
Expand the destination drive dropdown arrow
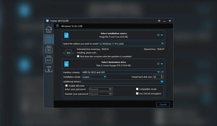tap(162, 64)
